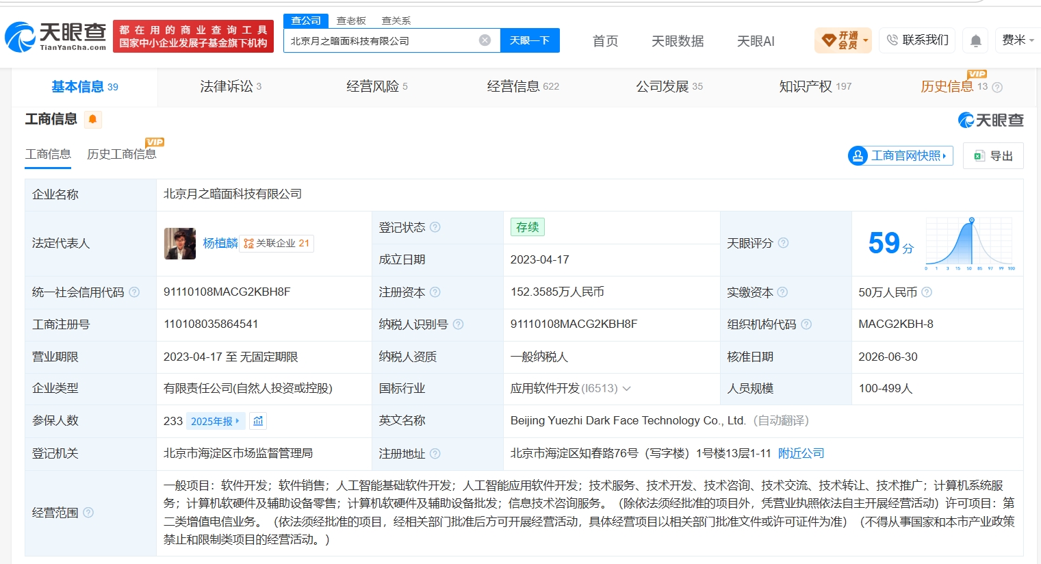1041x564 pixels.
Task: Click the notification bell in header
Action: pyautogui.click(x=976, y=41)
